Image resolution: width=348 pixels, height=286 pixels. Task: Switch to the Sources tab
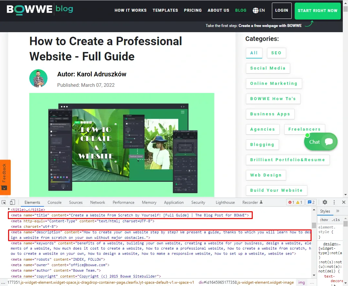pyautogui.click(x=76, y=202)
